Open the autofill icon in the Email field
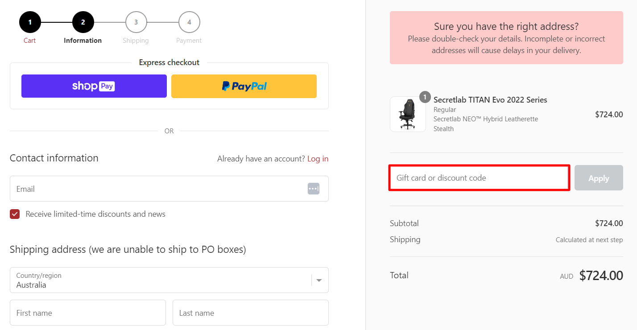 click(313, 188)
